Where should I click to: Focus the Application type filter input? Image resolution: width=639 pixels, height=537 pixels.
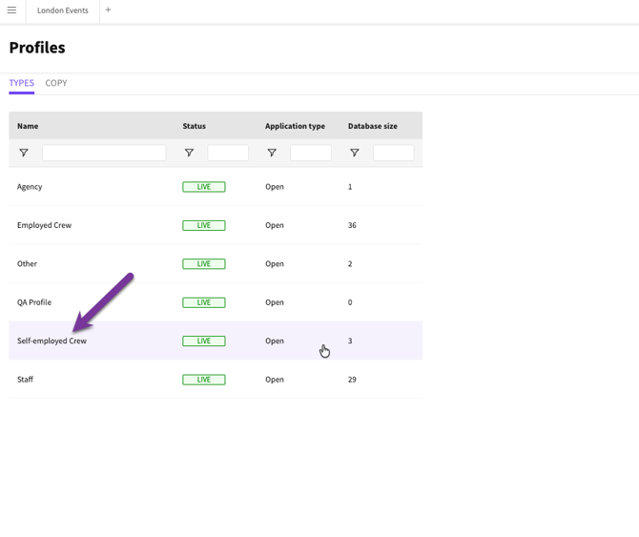click(310, 153)
